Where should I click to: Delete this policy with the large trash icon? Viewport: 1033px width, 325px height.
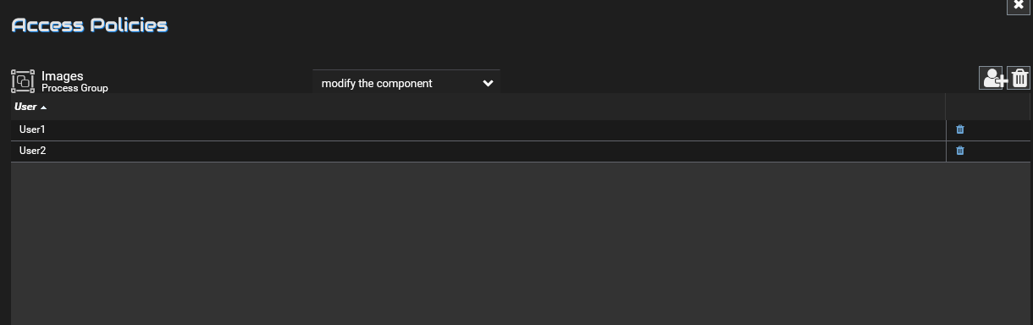(1019, 79)
